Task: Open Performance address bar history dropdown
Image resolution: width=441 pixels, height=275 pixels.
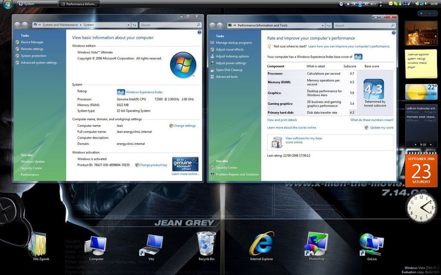Action: point(323,25)
